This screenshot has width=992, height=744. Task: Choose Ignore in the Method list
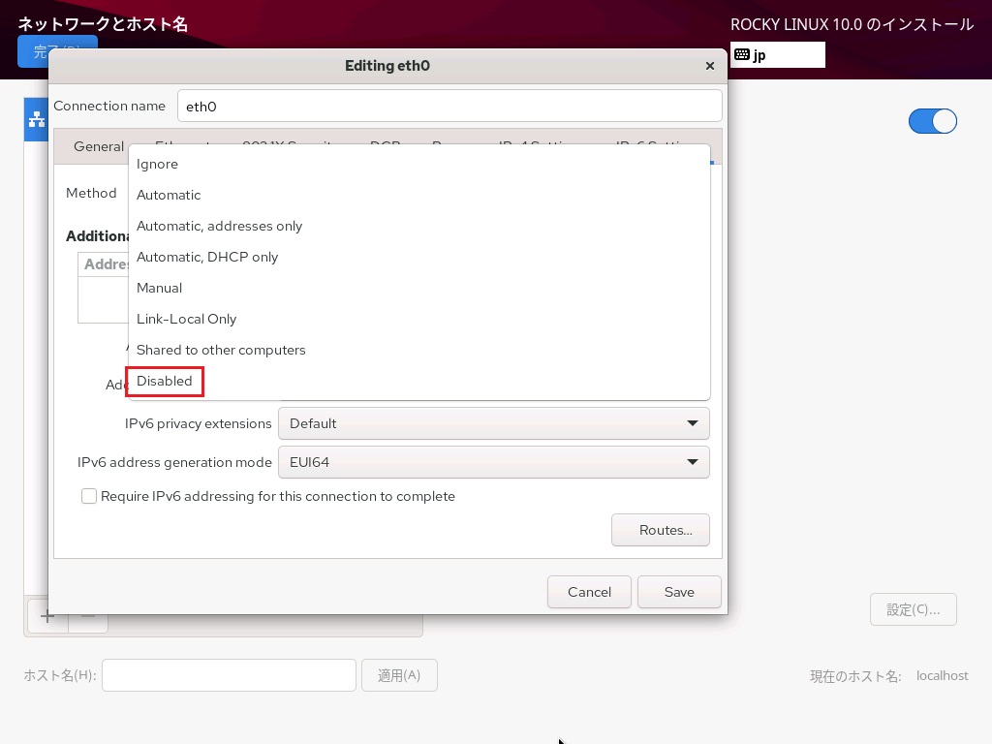[x=157, y=164]
